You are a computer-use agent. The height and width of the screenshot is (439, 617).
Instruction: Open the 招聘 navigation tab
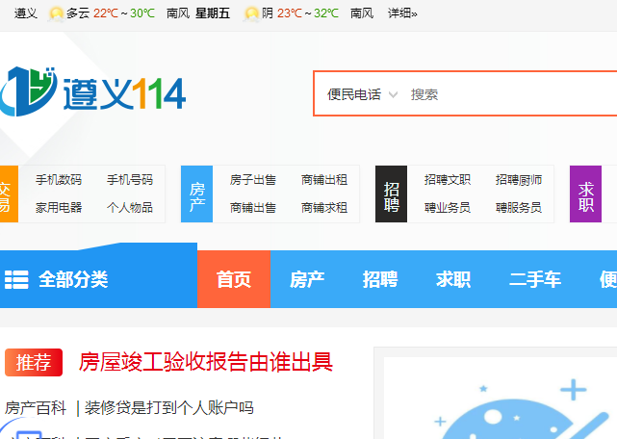point(380,279)
